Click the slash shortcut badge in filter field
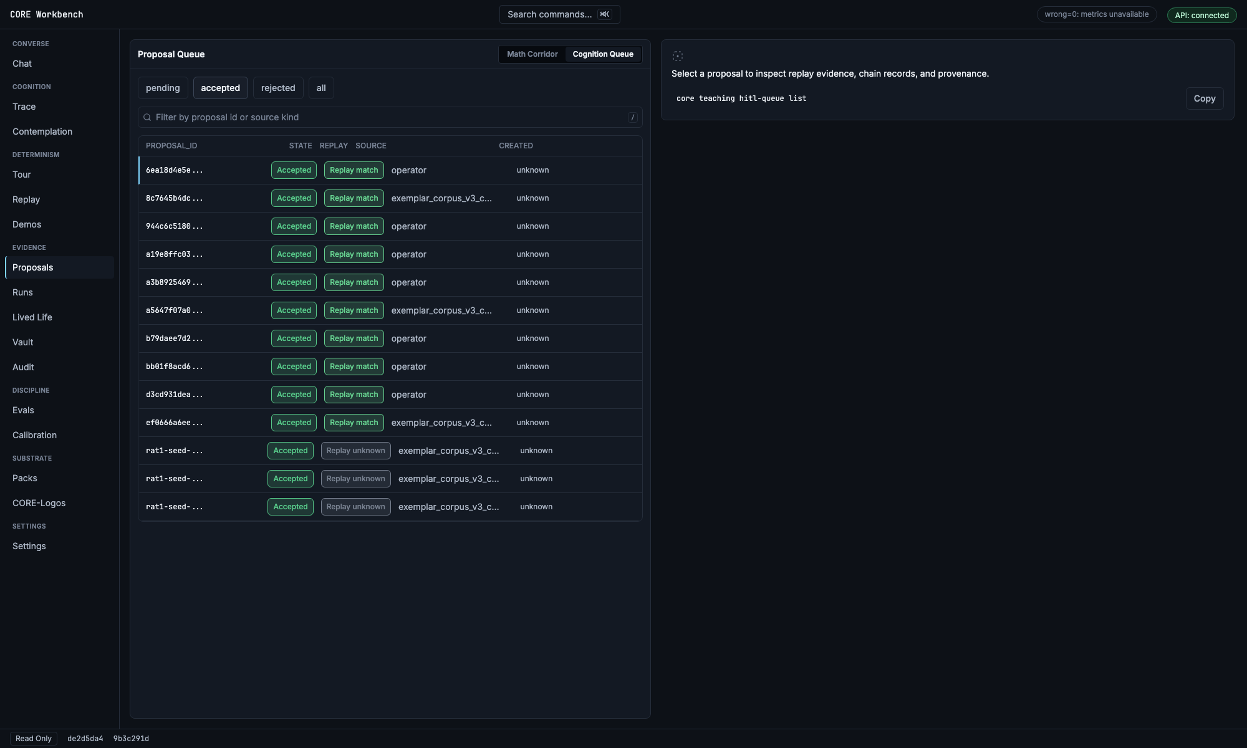This screenshot has width=1247, height=748. [633, 117]
